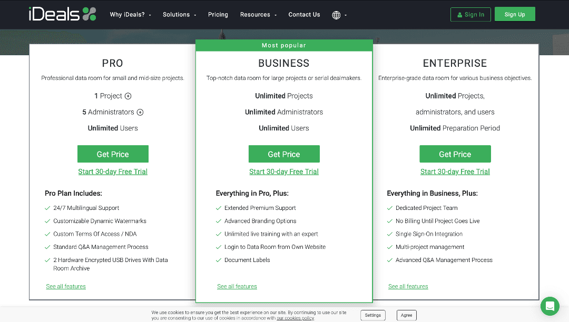Click plus icon next to 5 Administrators
This screenshot has height=322, width=569.
tap(140, 112)
